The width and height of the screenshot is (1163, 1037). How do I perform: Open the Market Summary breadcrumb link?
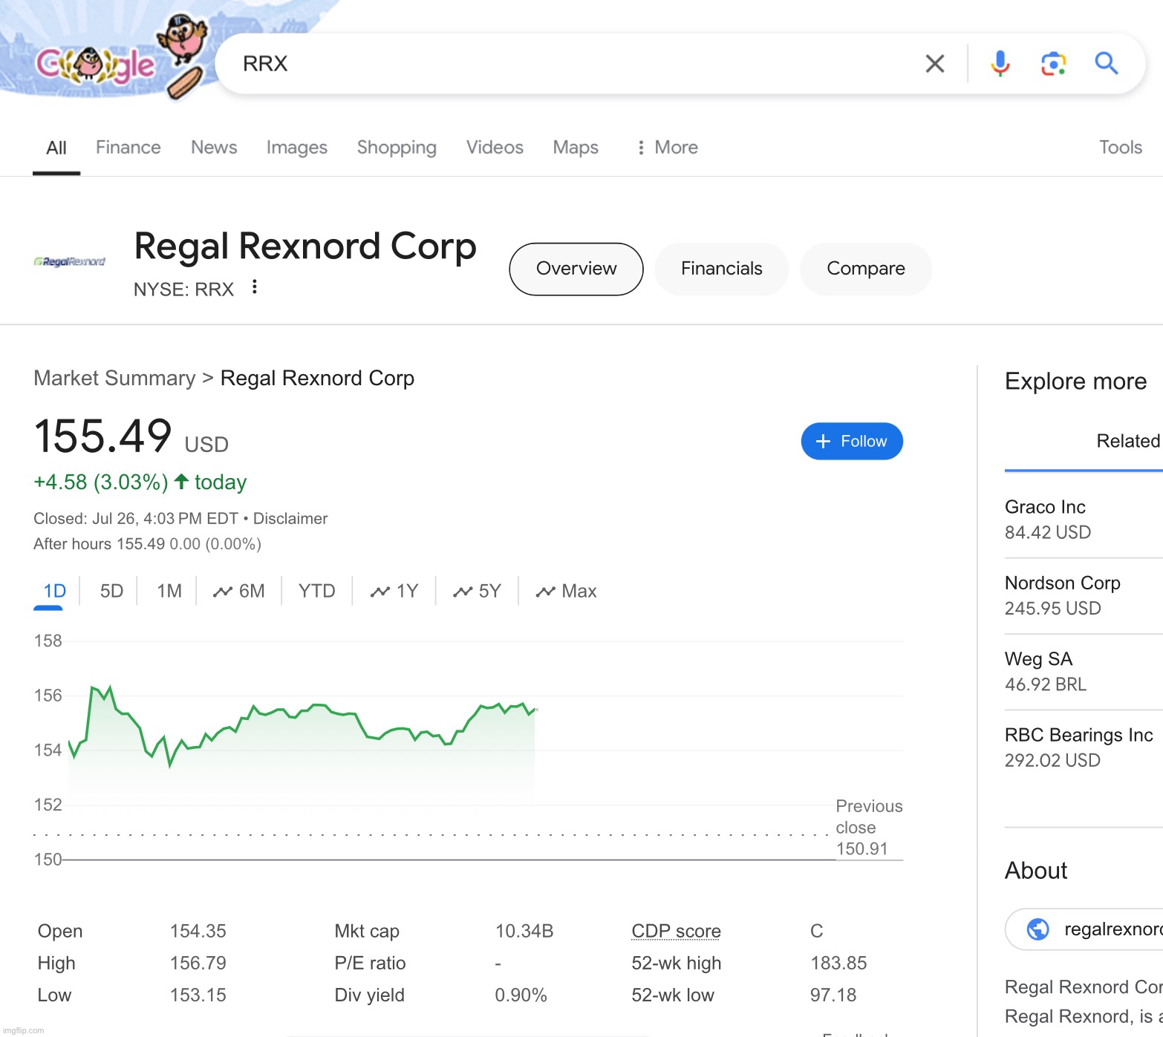[x=114, y=379]
